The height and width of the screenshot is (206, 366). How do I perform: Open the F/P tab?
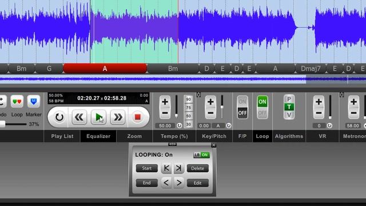[x=242, y=136]
